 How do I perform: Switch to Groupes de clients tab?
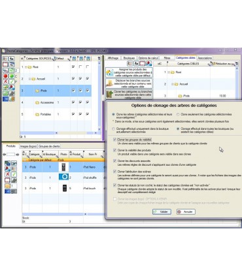pos(49,146)
